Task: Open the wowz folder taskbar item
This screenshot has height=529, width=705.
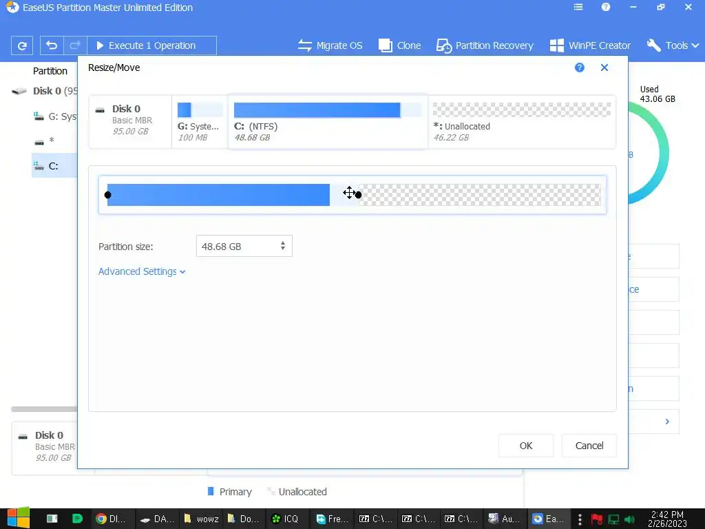Action: pyautogui.click(x=202, y=519)
